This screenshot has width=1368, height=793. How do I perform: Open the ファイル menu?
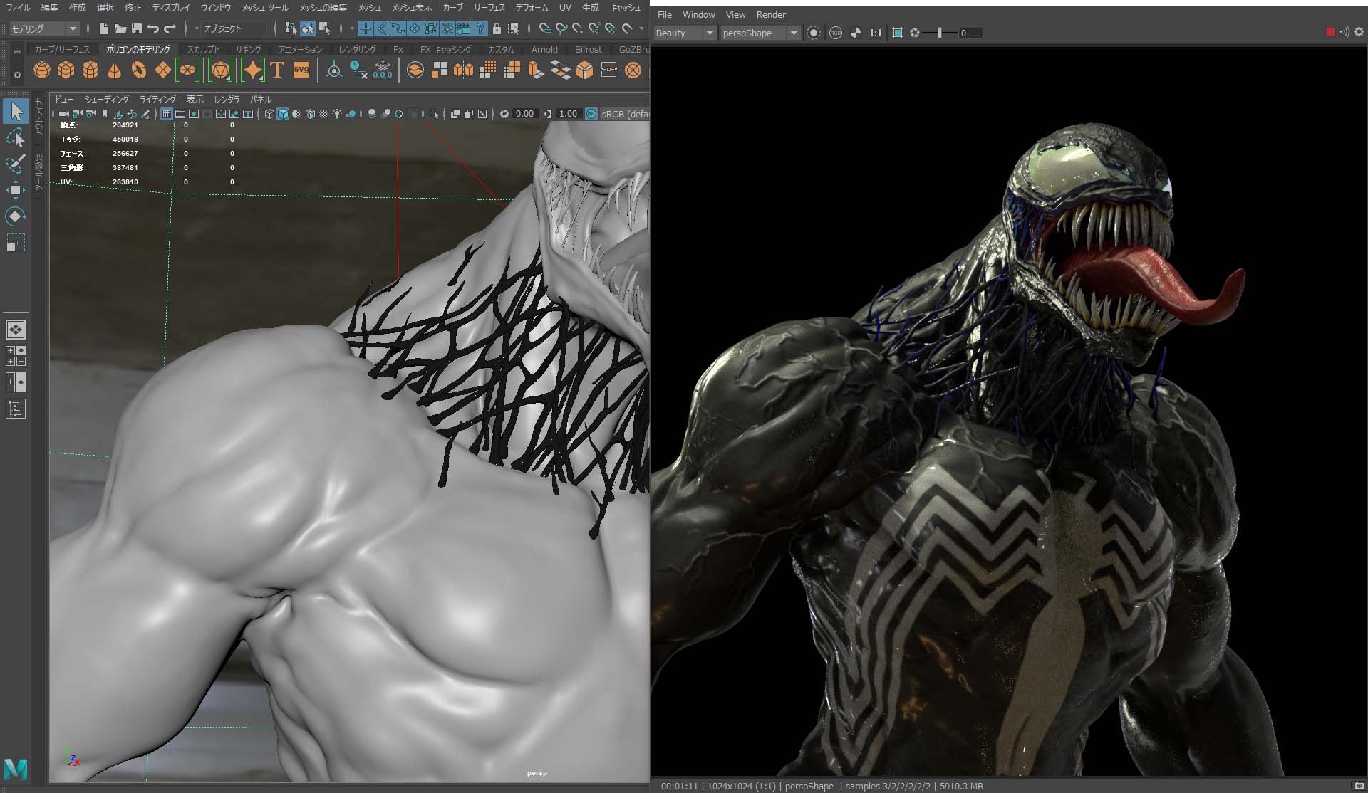click(x=19, y=7)
